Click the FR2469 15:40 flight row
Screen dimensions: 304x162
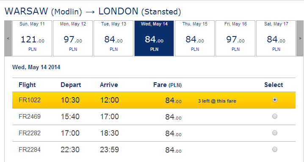(154, 117)
